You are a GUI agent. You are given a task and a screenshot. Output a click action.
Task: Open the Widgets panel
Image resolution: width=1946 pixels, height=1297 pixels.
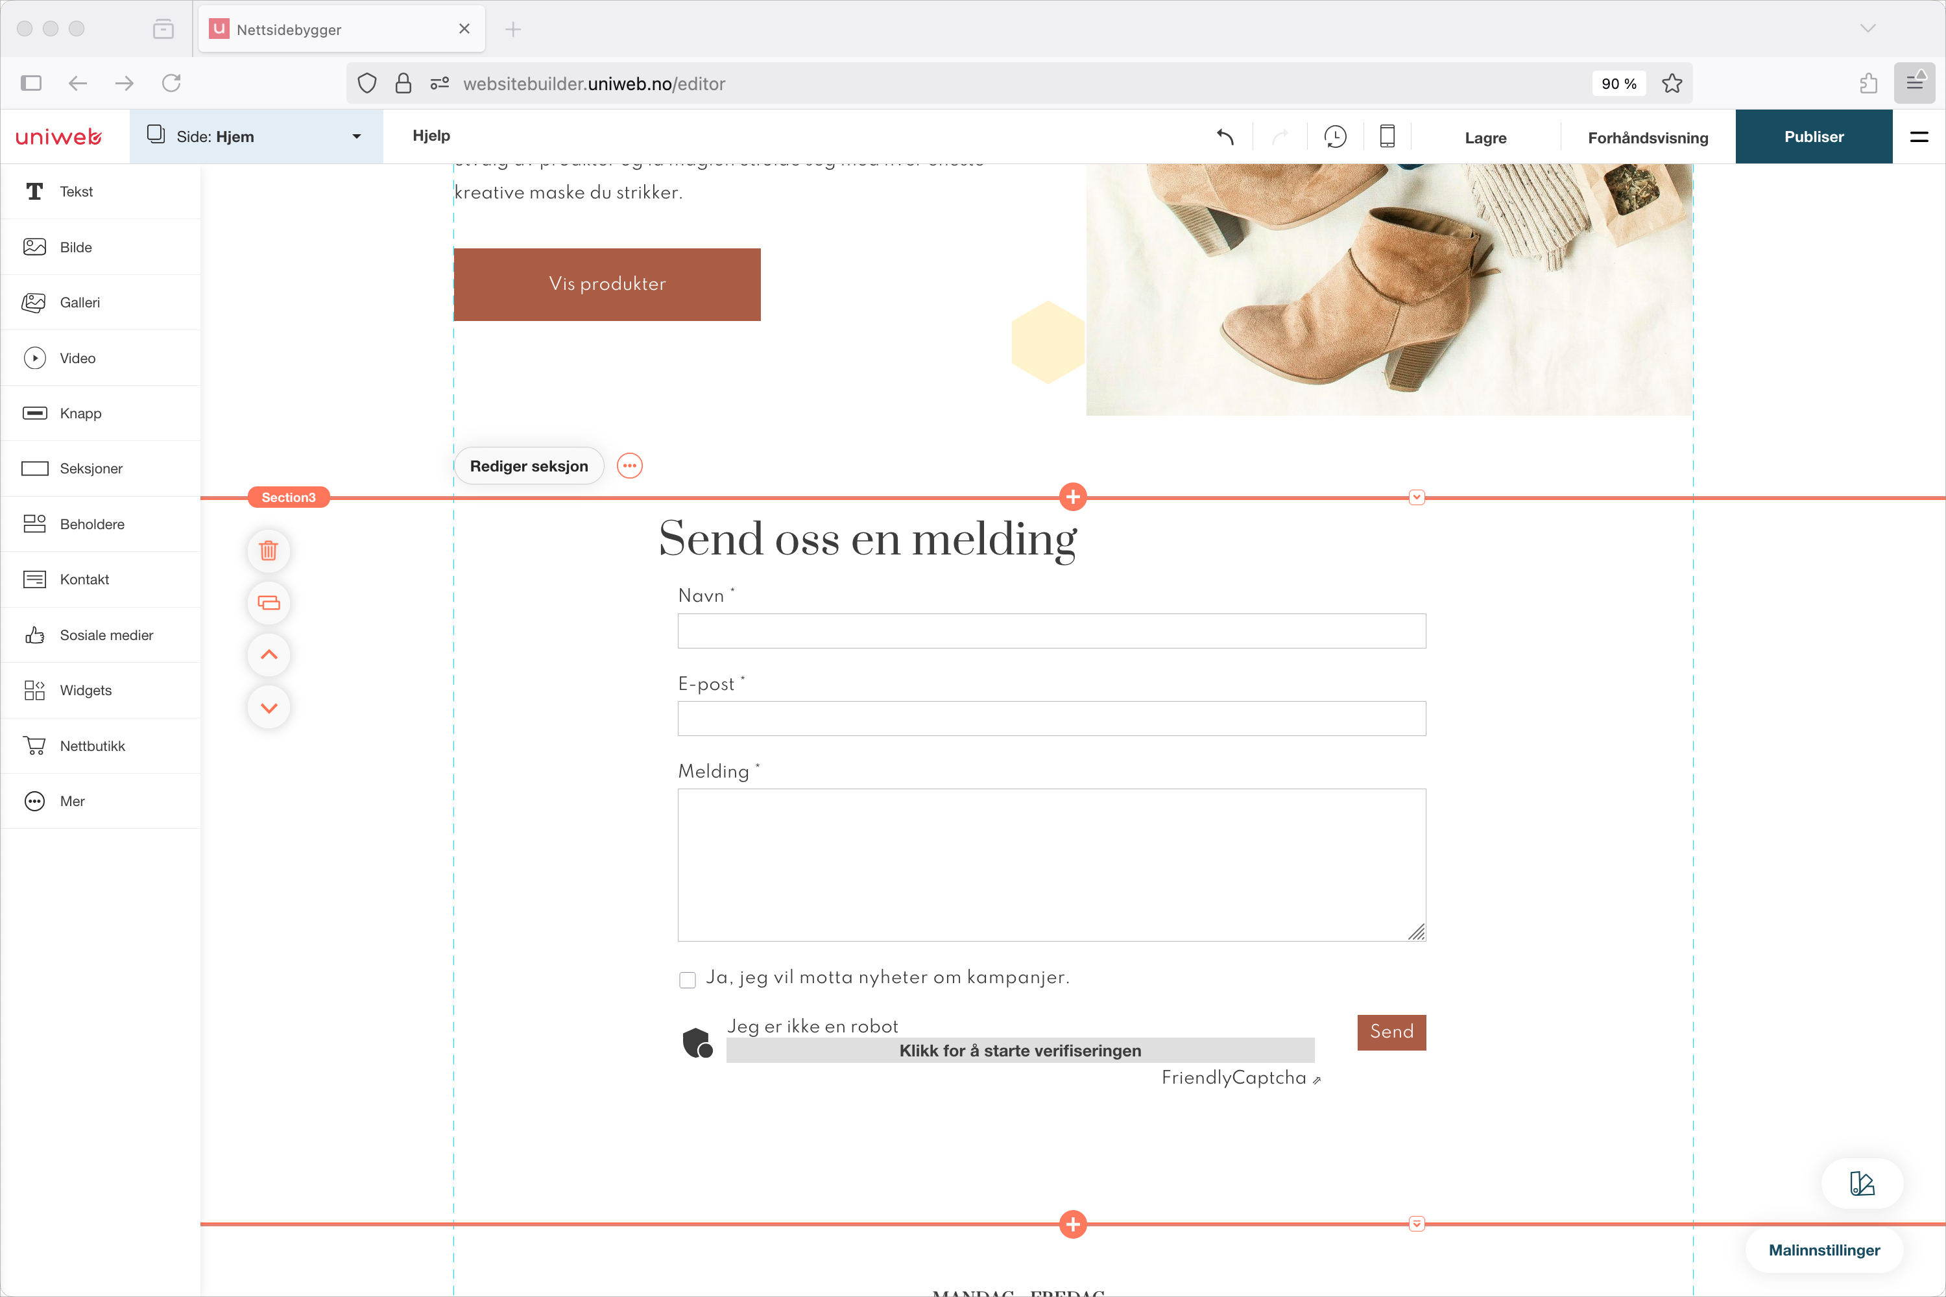[x=100, y=690]
